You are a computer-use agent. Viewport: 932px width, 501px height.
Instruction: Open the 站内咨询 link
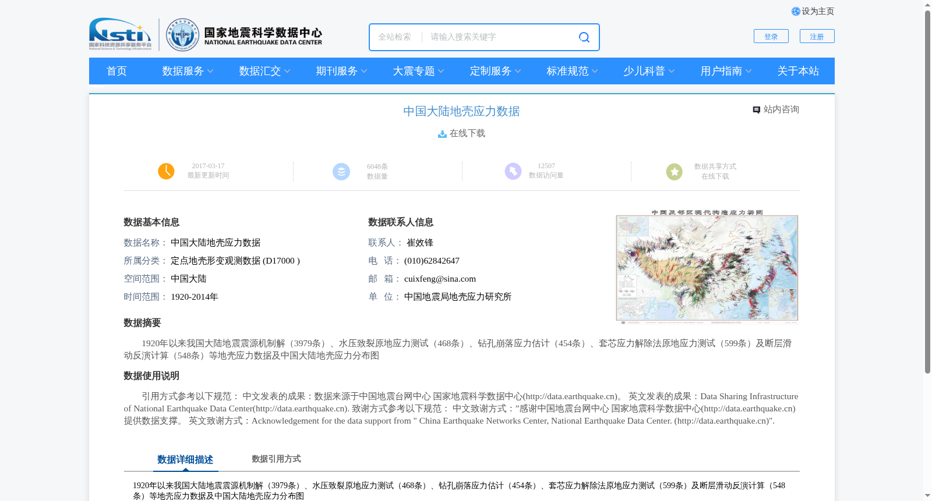(781, 109)
